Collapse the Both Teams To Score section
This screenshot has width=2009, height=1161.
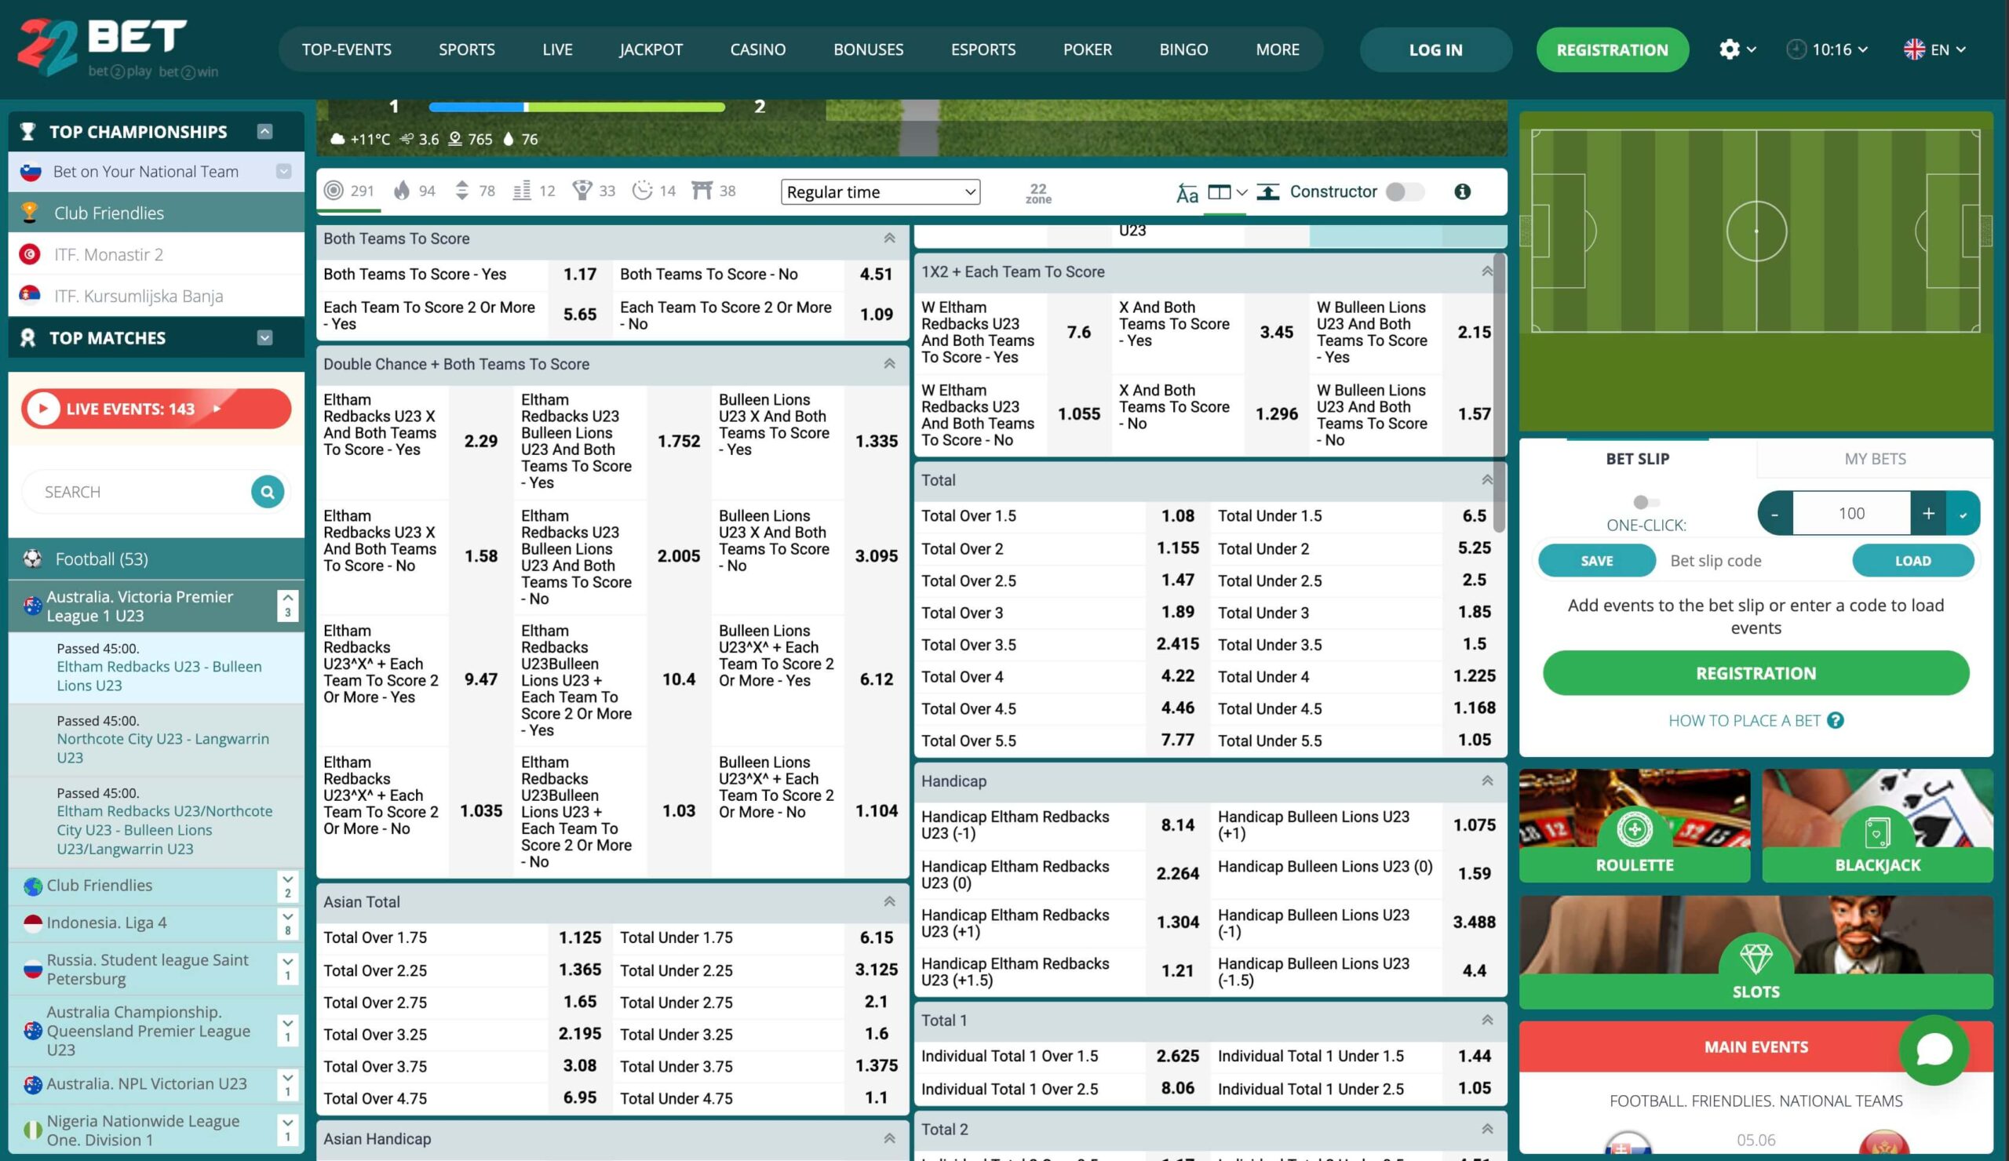(890, 238)
